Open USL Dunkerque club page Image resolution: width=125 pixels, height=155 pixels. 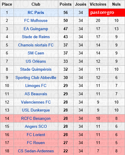point(36,110)
